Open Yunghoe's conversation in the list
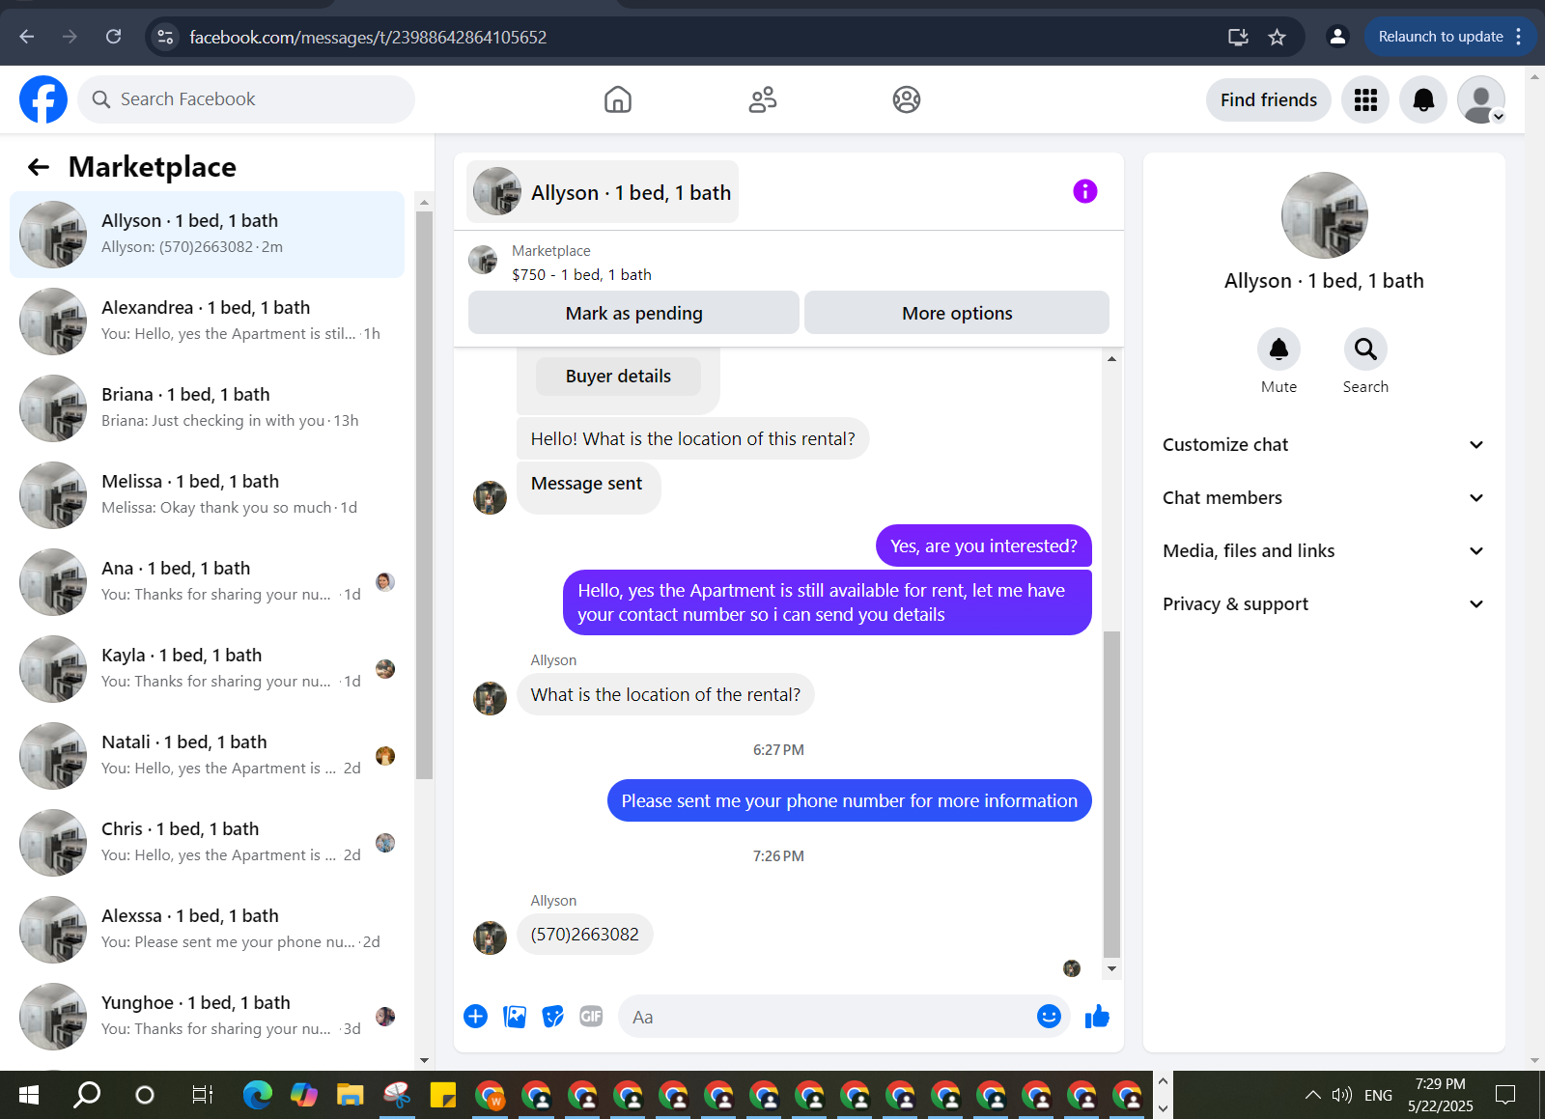1545x1119 pixels. point(207,1017)
